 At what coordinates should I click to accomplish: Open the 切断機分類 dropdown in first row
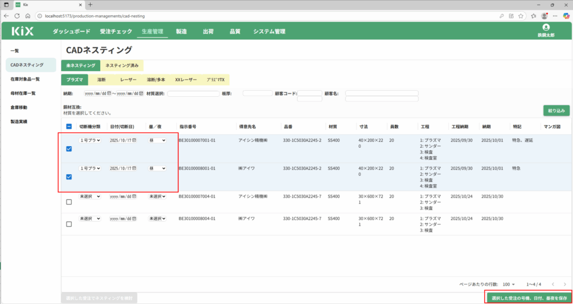click(x=90, y=141)
